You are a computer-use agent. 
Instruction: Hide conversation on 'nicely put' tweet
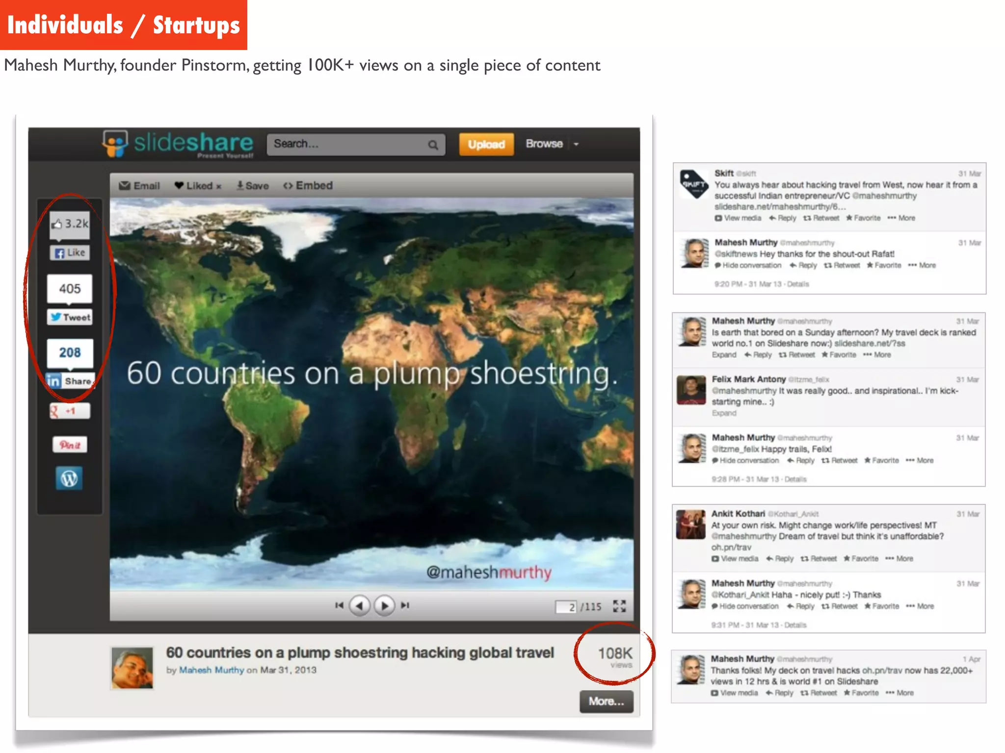click(x=745, y=606)
